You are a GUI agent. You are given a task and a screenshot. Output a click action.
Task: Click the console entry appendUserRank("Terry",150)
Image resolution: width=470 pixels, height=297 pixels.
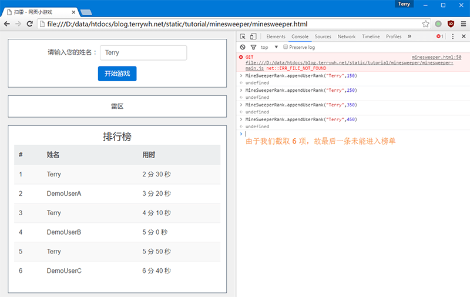tap(301, 76)
